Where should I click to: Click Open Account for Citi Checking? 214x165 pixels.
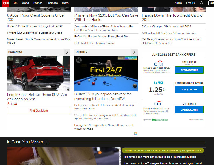point(189,70)
